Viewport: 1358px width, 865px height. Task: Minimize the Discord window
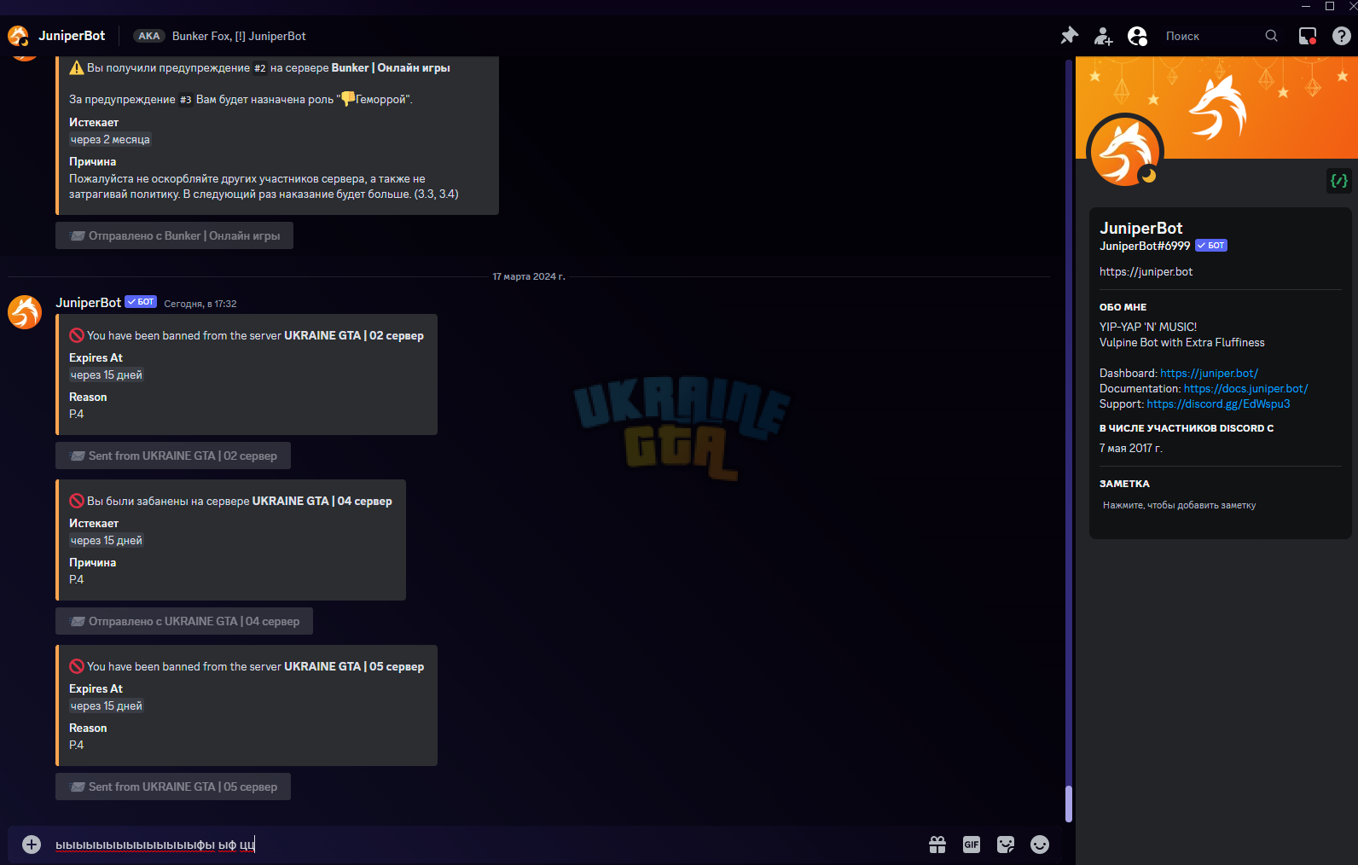tap(1306, 6)
